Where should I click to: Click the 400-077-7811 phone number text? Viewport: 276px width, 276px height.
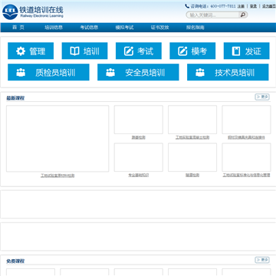click(x=223, y=6)
